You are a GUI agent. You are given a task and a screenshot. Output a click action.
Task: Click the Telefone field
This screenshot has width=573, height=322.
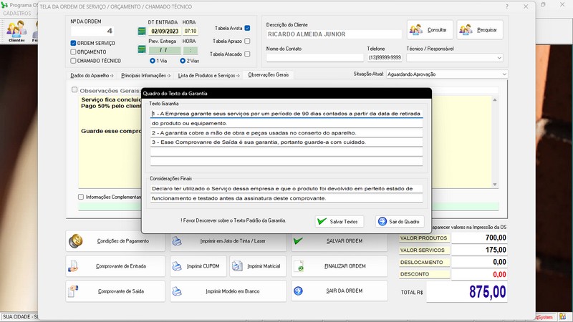click(385, 58)
